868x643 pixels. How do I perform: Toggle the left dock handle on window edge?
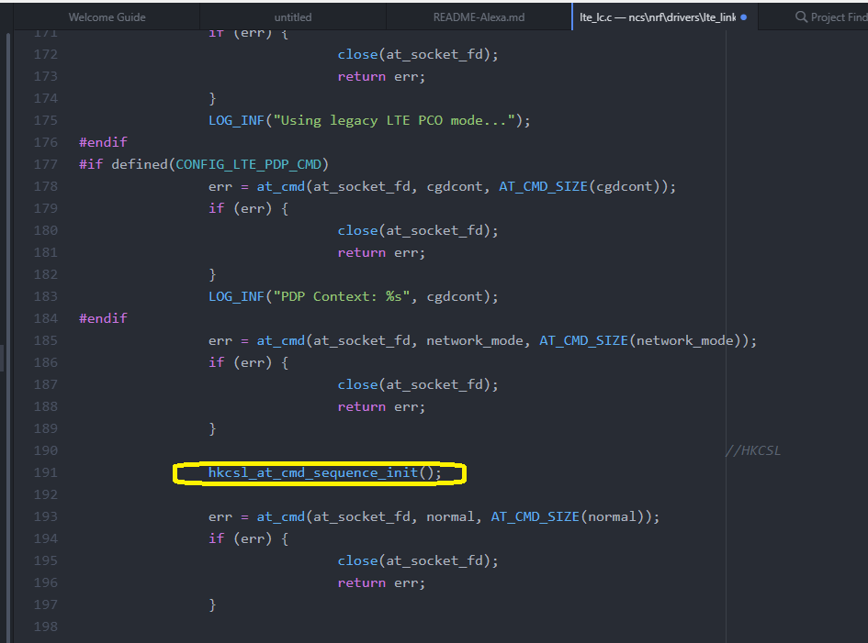[2, 358]
